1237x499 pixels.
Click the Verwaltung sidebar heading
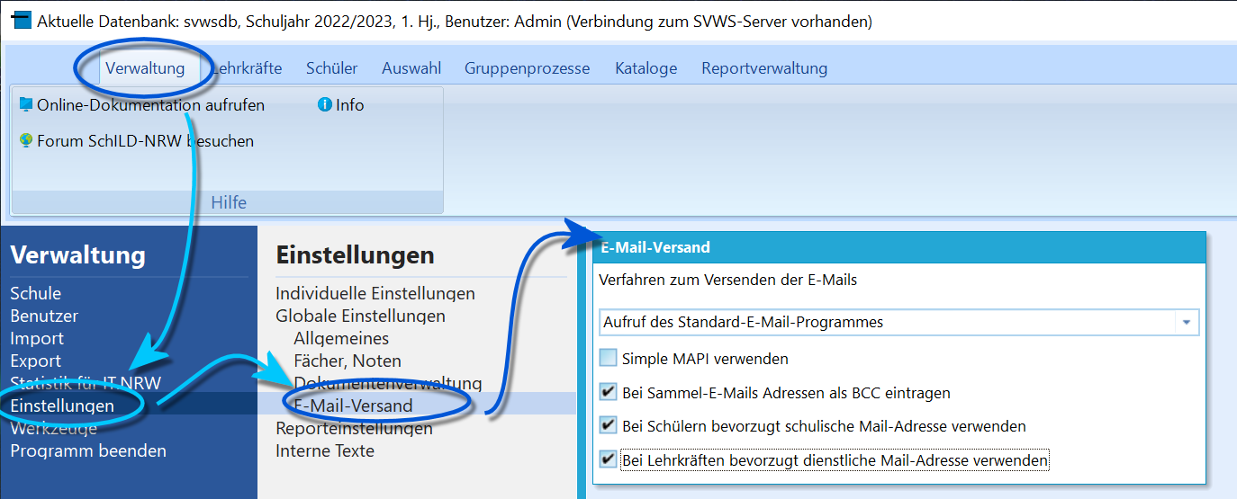[77, 255]
